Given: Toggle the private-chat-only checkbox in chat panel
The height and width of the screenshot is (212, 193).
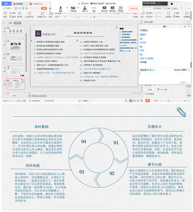Looking at the screenshot, I should (188, 70).
